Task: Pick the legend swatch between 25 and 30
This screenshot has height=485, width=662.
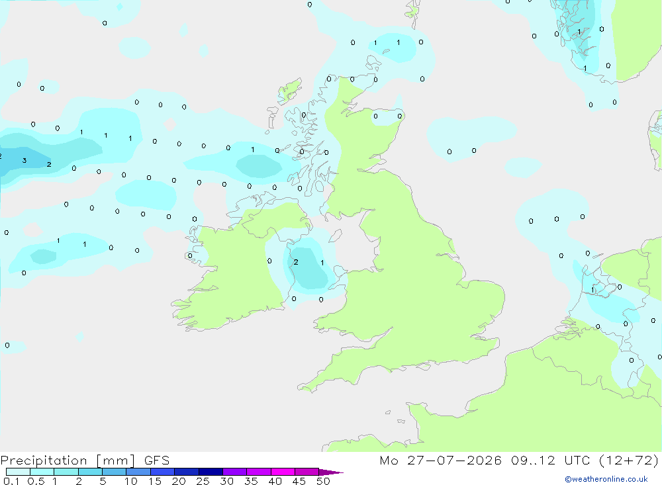Action: (211, 472)
